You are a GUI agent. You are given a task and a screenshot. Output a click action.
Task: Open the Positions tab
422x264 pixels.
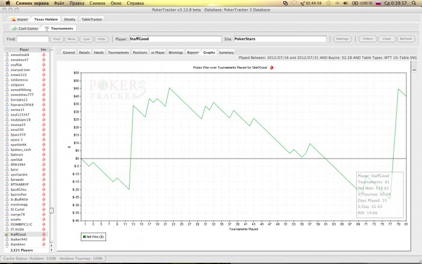(x=140, y=52)
